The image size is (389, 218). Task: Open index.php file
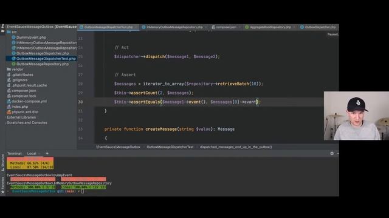click(x=19, y=107)
